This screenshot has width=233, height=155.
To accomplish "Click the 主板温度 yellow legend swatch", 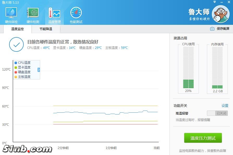I will [x=16, y=77].
